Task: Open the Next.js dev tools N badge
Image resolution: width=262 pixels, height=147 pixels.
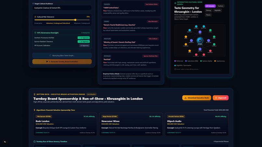Action: coord(5,142)
